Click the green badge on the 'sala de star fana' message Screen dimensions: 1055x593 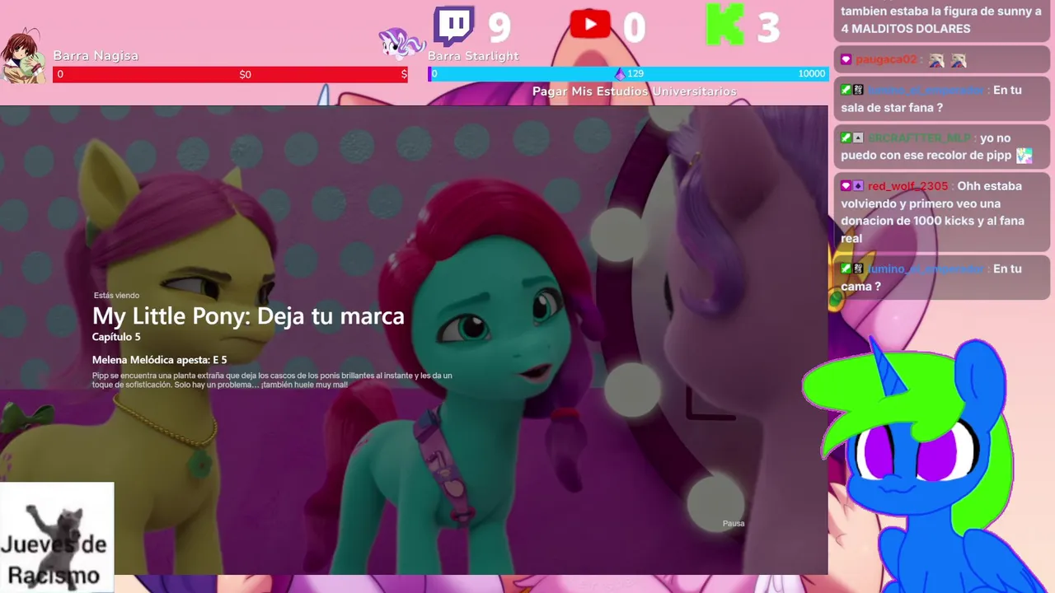click(846, 91)
